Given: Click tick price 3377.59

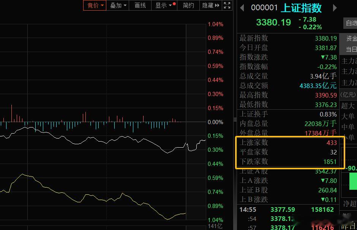Looking at the screenshot, I should [283, 210].
